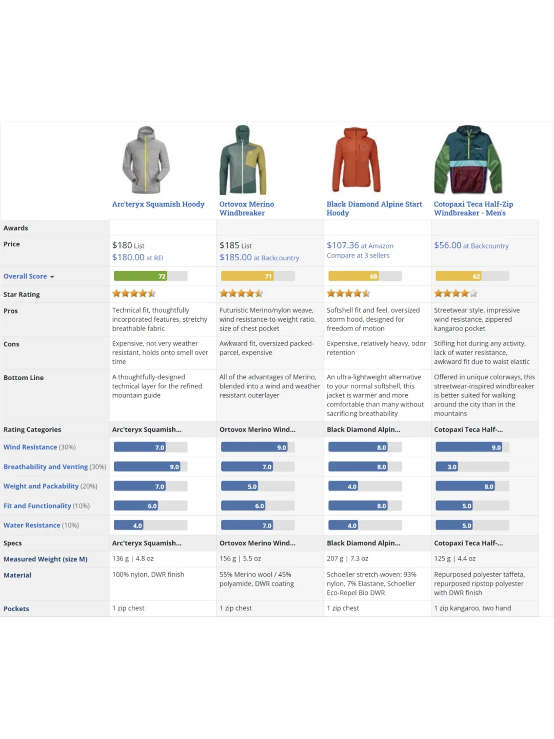Click Ortovox Wind Resistance bar 9.0

[x=258, y=447]
